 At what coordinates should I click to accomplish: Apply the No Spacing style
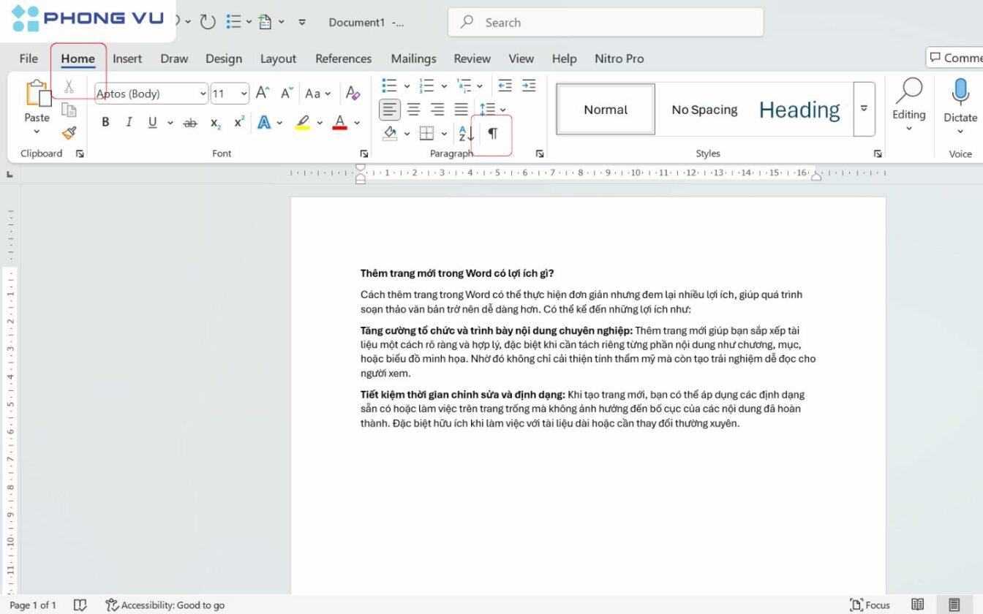[x=704, y=110]
